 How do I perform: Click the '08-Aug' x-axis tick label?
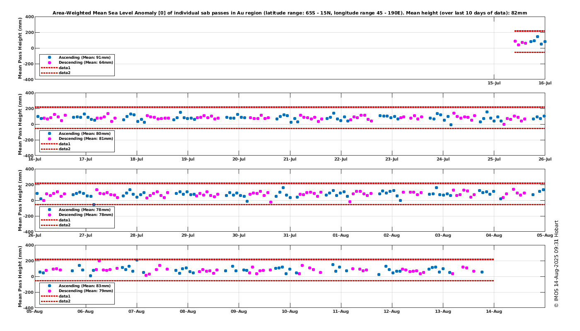click(188, 312)
